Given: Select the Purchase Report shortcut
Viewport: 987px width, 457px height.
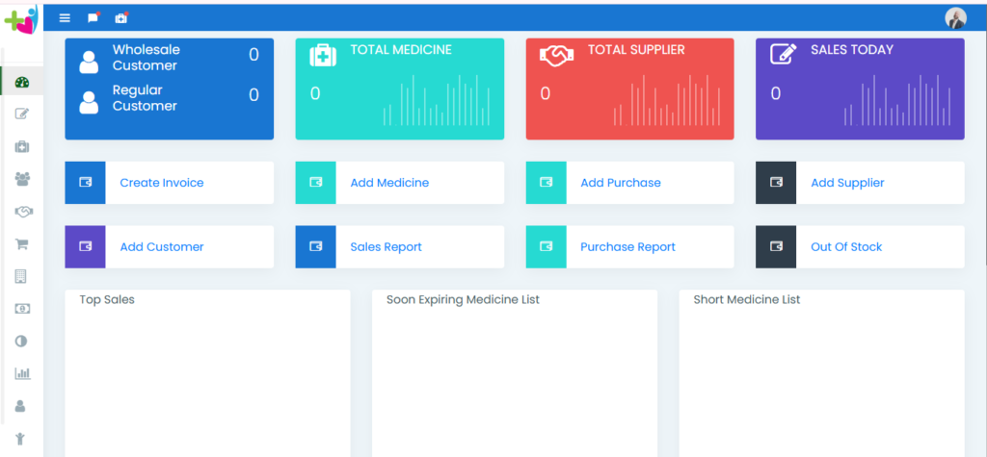Looking at the screenshot, I should tap(627, 247).
